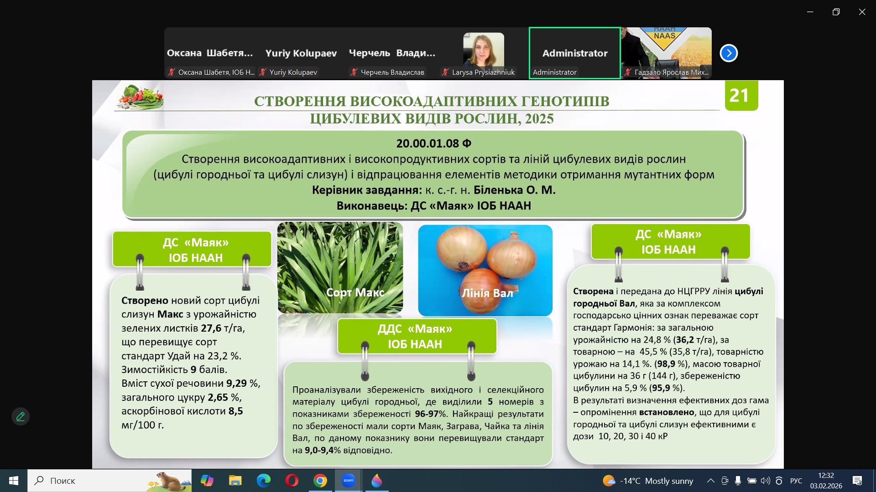Screen dimensions: 876x492
Task: Click the green annotation pencil icon
Action: click(21, 416)
